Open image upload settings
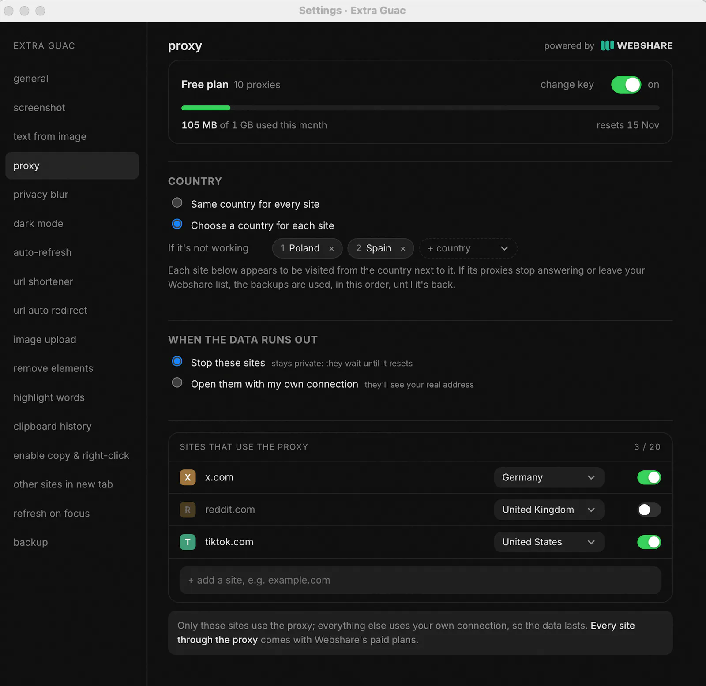The image size is (706, 686). (x=72, y=340)
